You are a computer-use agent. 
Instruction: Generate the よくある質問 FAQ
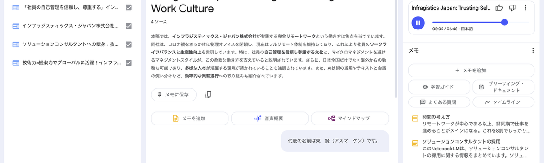click(438, 102)
